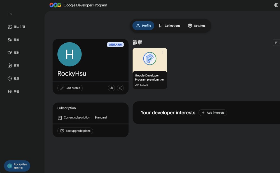280x173 pixels.
Task: Open 學習 in the sidebar
Action: 13,92
